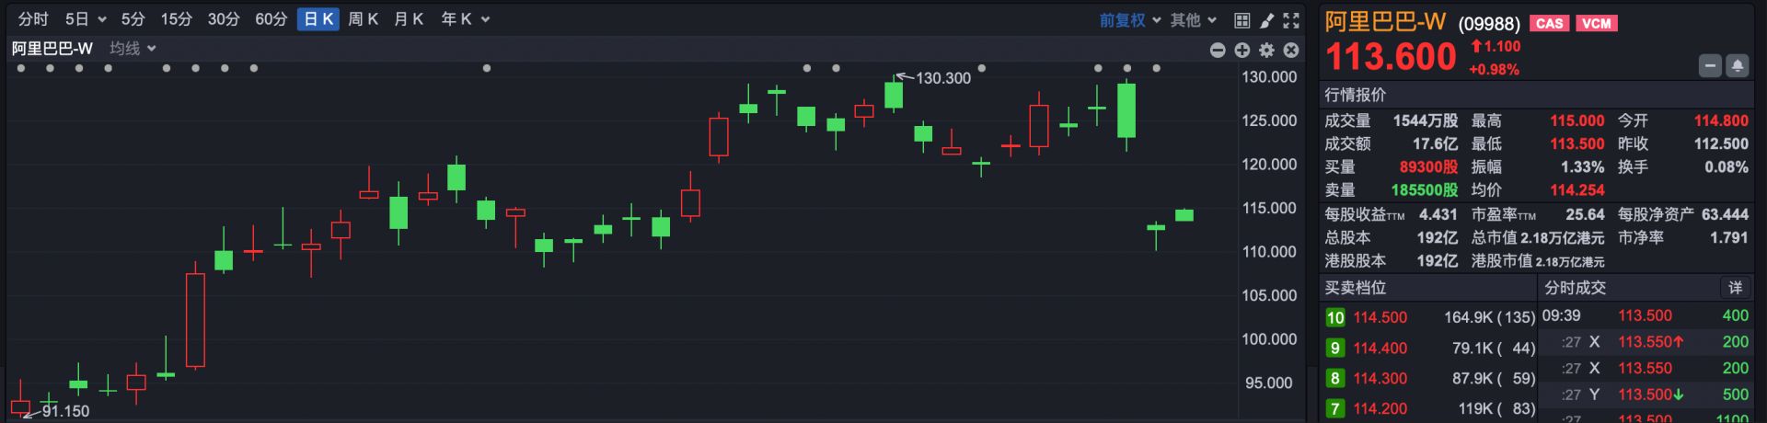The width and height of the screenshot is (1767, 423).
Task: Click the 今开 value 114.800
Action: (x=1721, y=120)
